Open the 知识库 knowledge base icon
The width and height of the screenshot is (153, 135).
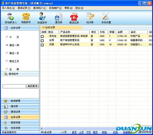[90, 18]
